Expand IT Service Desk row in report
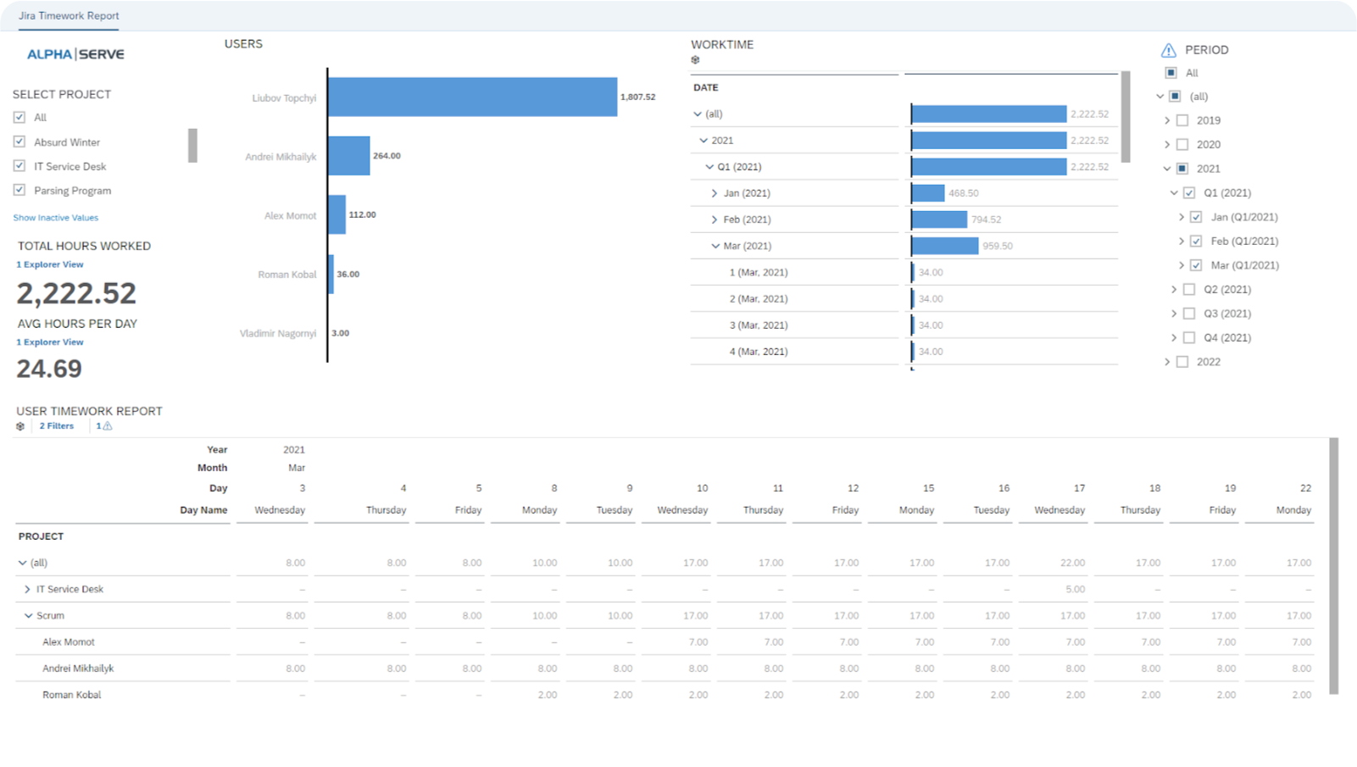This screenshot has height=767, width=1357. [26, 588]
